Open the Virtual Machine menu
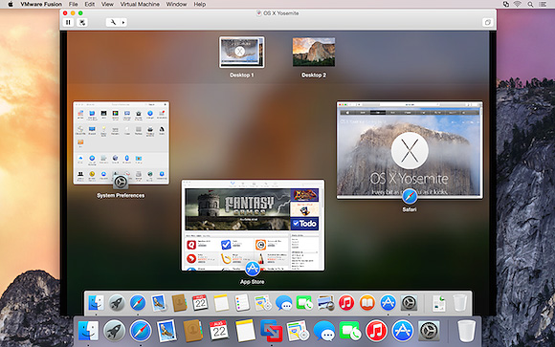The height and width of the screenshot is (347, 555). click(x=140, y=4)
